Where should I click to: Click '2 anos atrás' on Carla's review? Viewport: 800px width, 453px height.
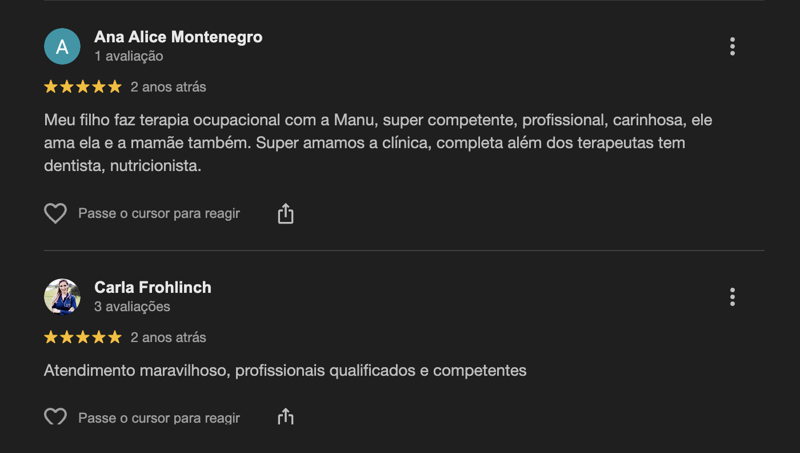(168, 337)
